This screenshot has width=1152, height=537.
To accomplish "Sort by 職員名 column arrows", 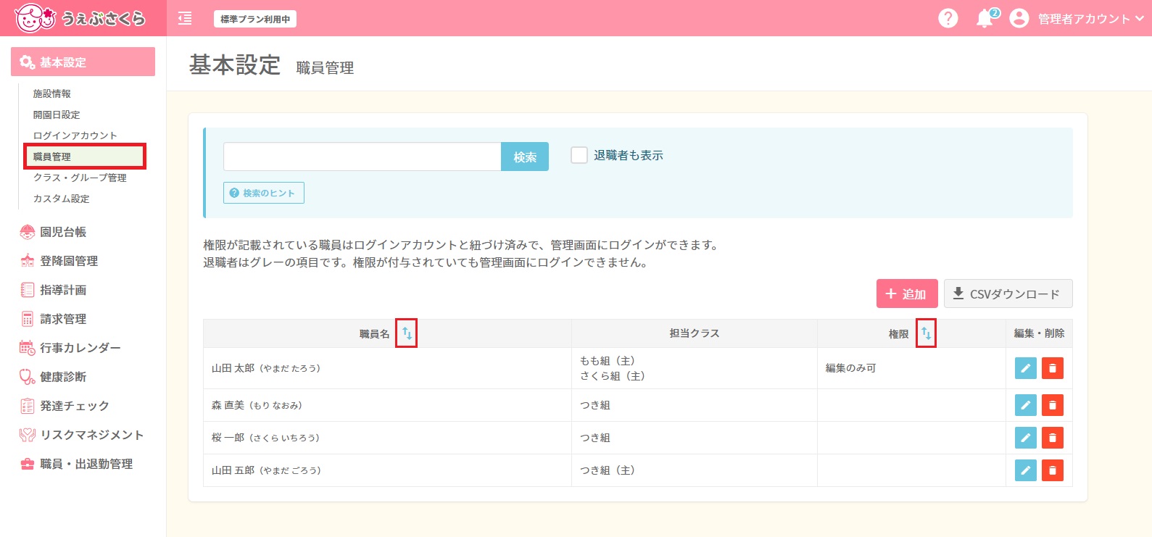I will (407, 333).
